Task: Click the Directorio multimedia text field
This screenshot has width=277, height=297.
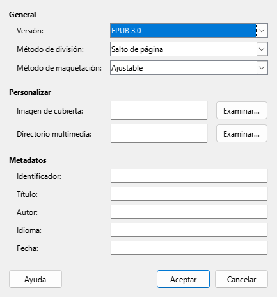Action: point(159,133)
